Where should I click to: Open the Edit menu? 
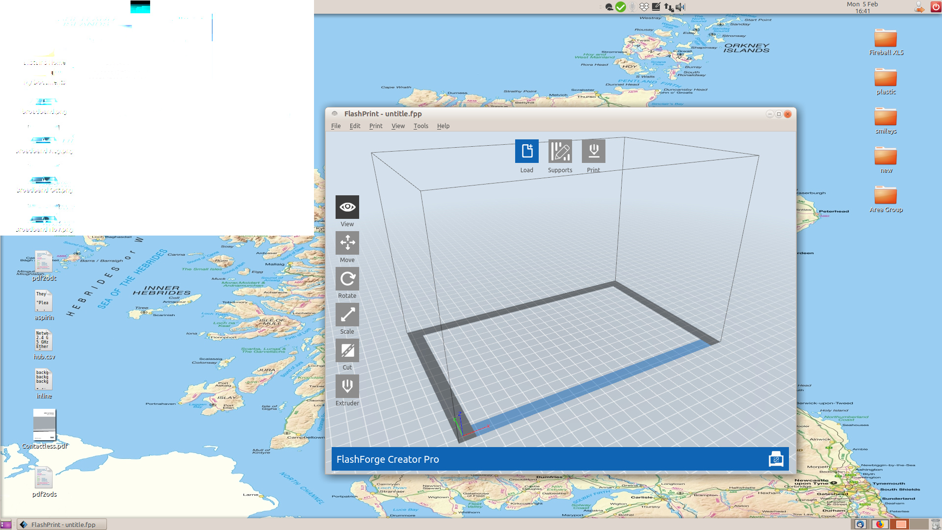pyautogui.click(x=355, y=126)
